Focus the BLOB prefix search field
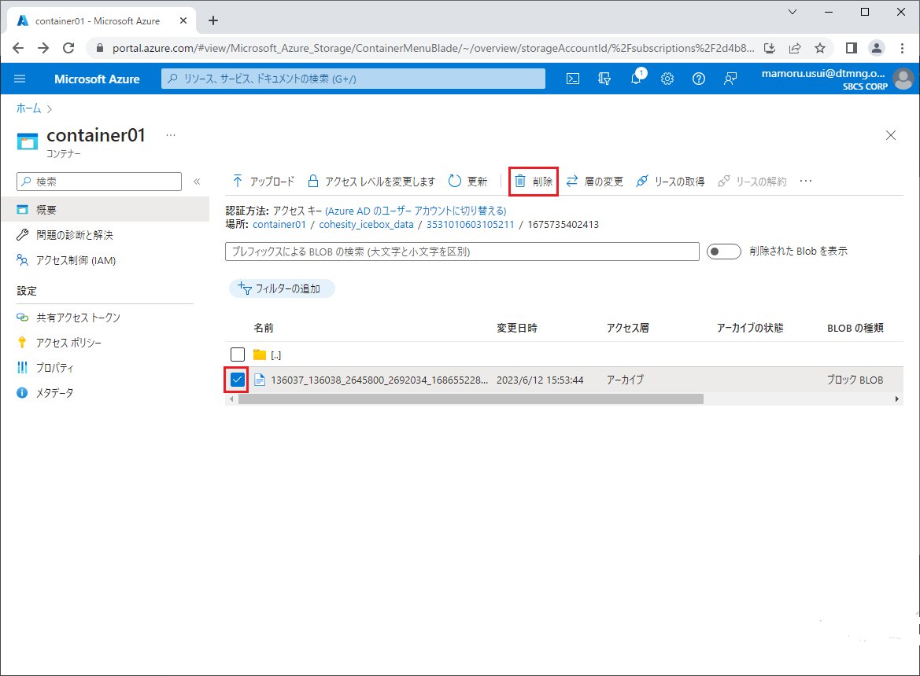Image resolution: width=920 pixels, height=676 pixels. point(462,252)
